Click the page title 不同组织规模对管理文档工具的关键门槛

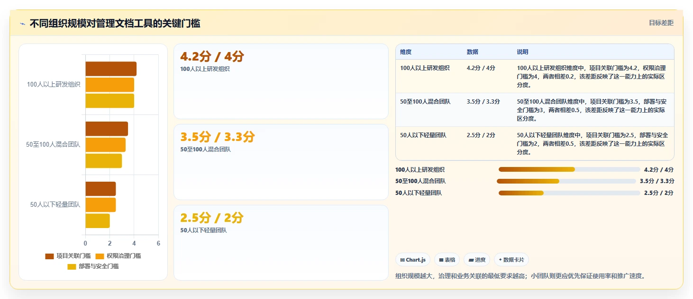(x=115, y=23)
